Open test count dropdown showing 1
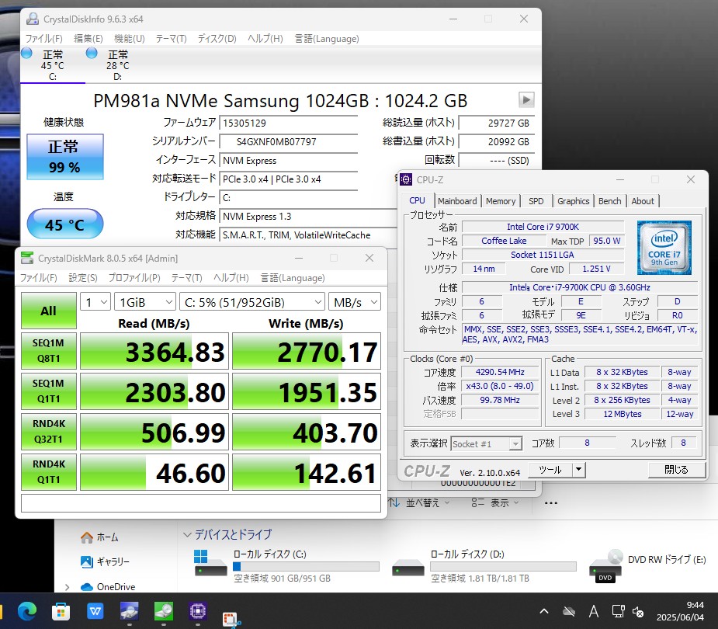 [95, 302]
